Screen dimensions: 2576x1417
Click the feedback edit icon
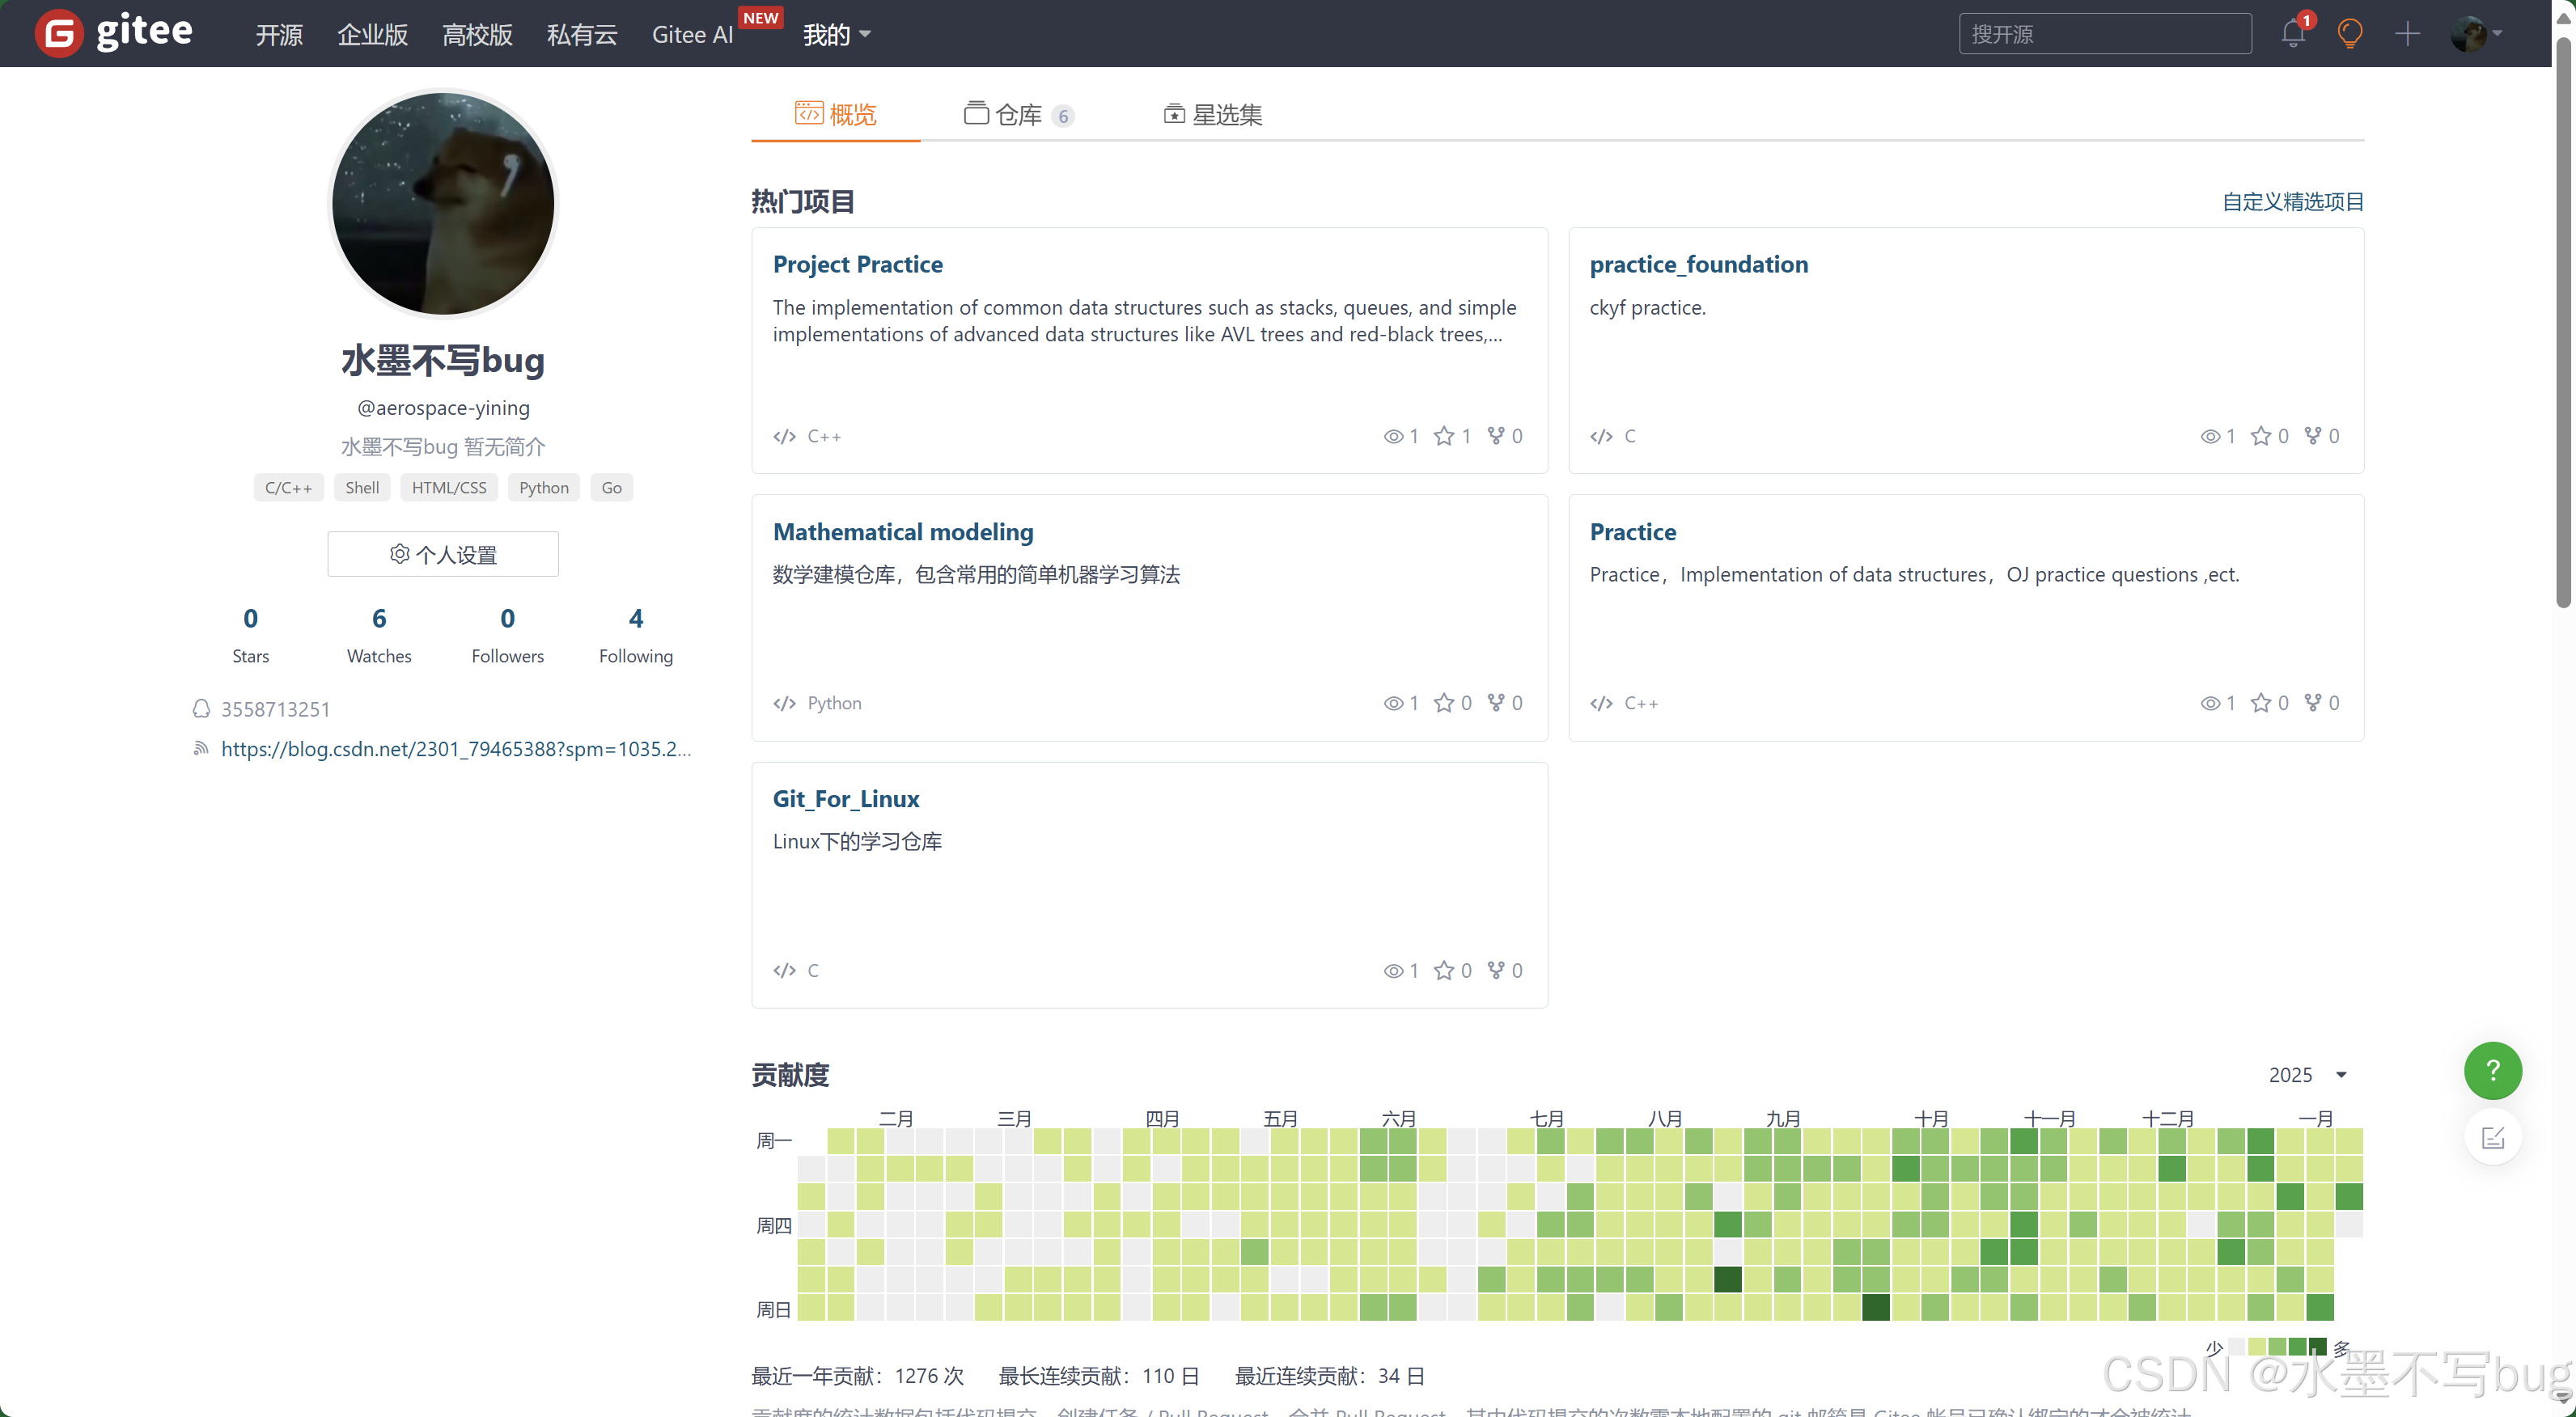[x=2492, y=1137]
